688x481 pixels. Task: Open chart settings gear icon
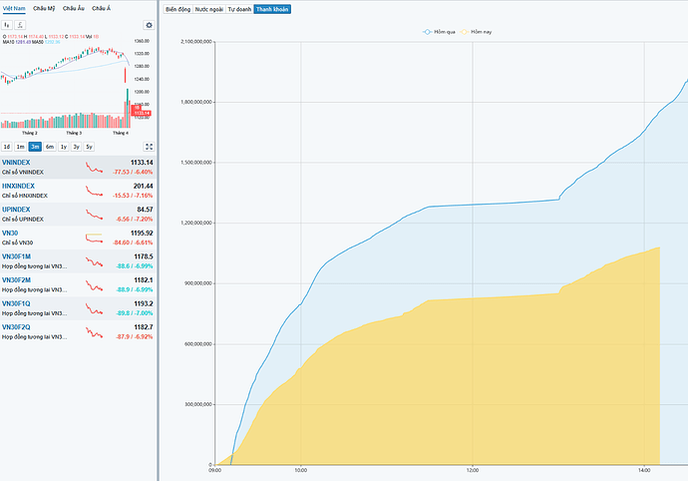(x=149, y=24)
